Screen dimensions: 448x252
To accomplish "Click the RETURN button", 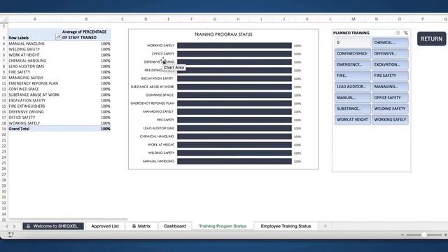I will tap(431, 39).
